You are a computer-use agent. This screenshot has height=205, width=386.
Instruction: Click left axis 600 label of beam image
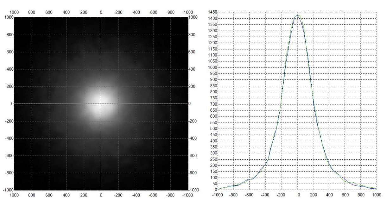point(9,52)
